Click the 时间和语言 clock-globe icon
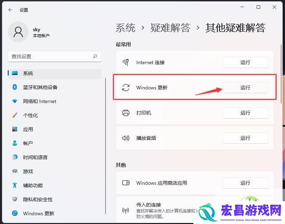This screenshot has height=224, width=285. [15, 157]
